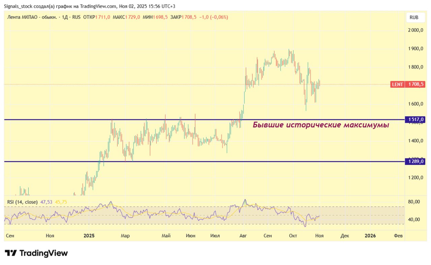Click the 'Лента МКПАО - обыкн.' symbol title
Image resolution: width=431 pixels, height=265 pixels.
click(x=31, y=17)
